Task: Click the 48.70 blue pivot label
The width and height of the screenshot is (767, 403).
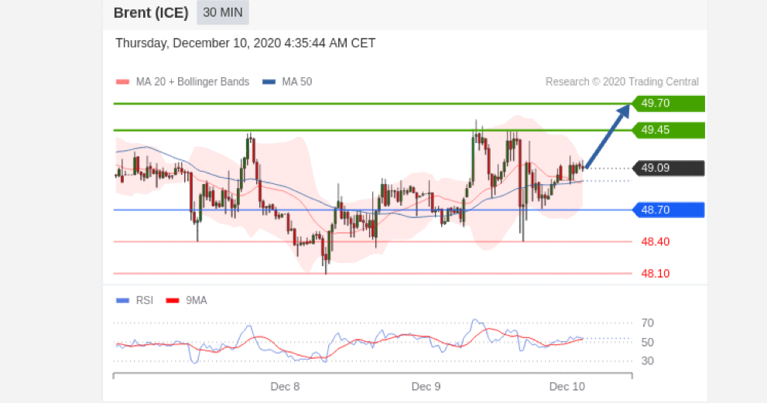Action: tap(668, 210)
